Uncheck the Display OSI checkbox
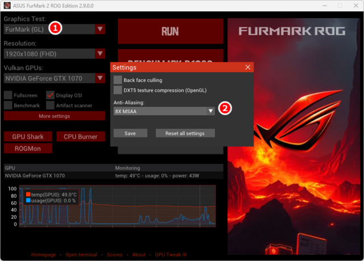 click(50, 95)
